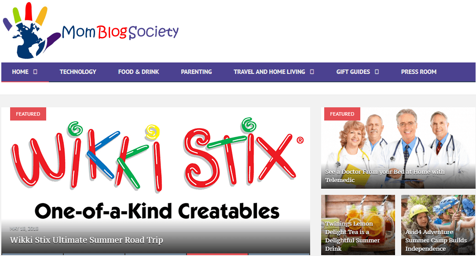Click the Featured tag on doctors image
476x256 pixels.
(x=342, y=114)
